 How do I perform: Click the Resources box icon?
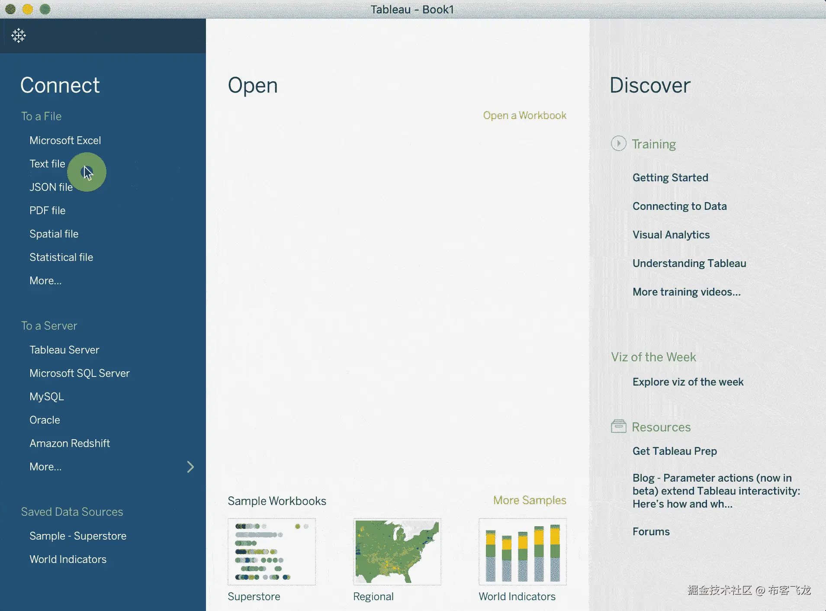[x=618, y=426]
